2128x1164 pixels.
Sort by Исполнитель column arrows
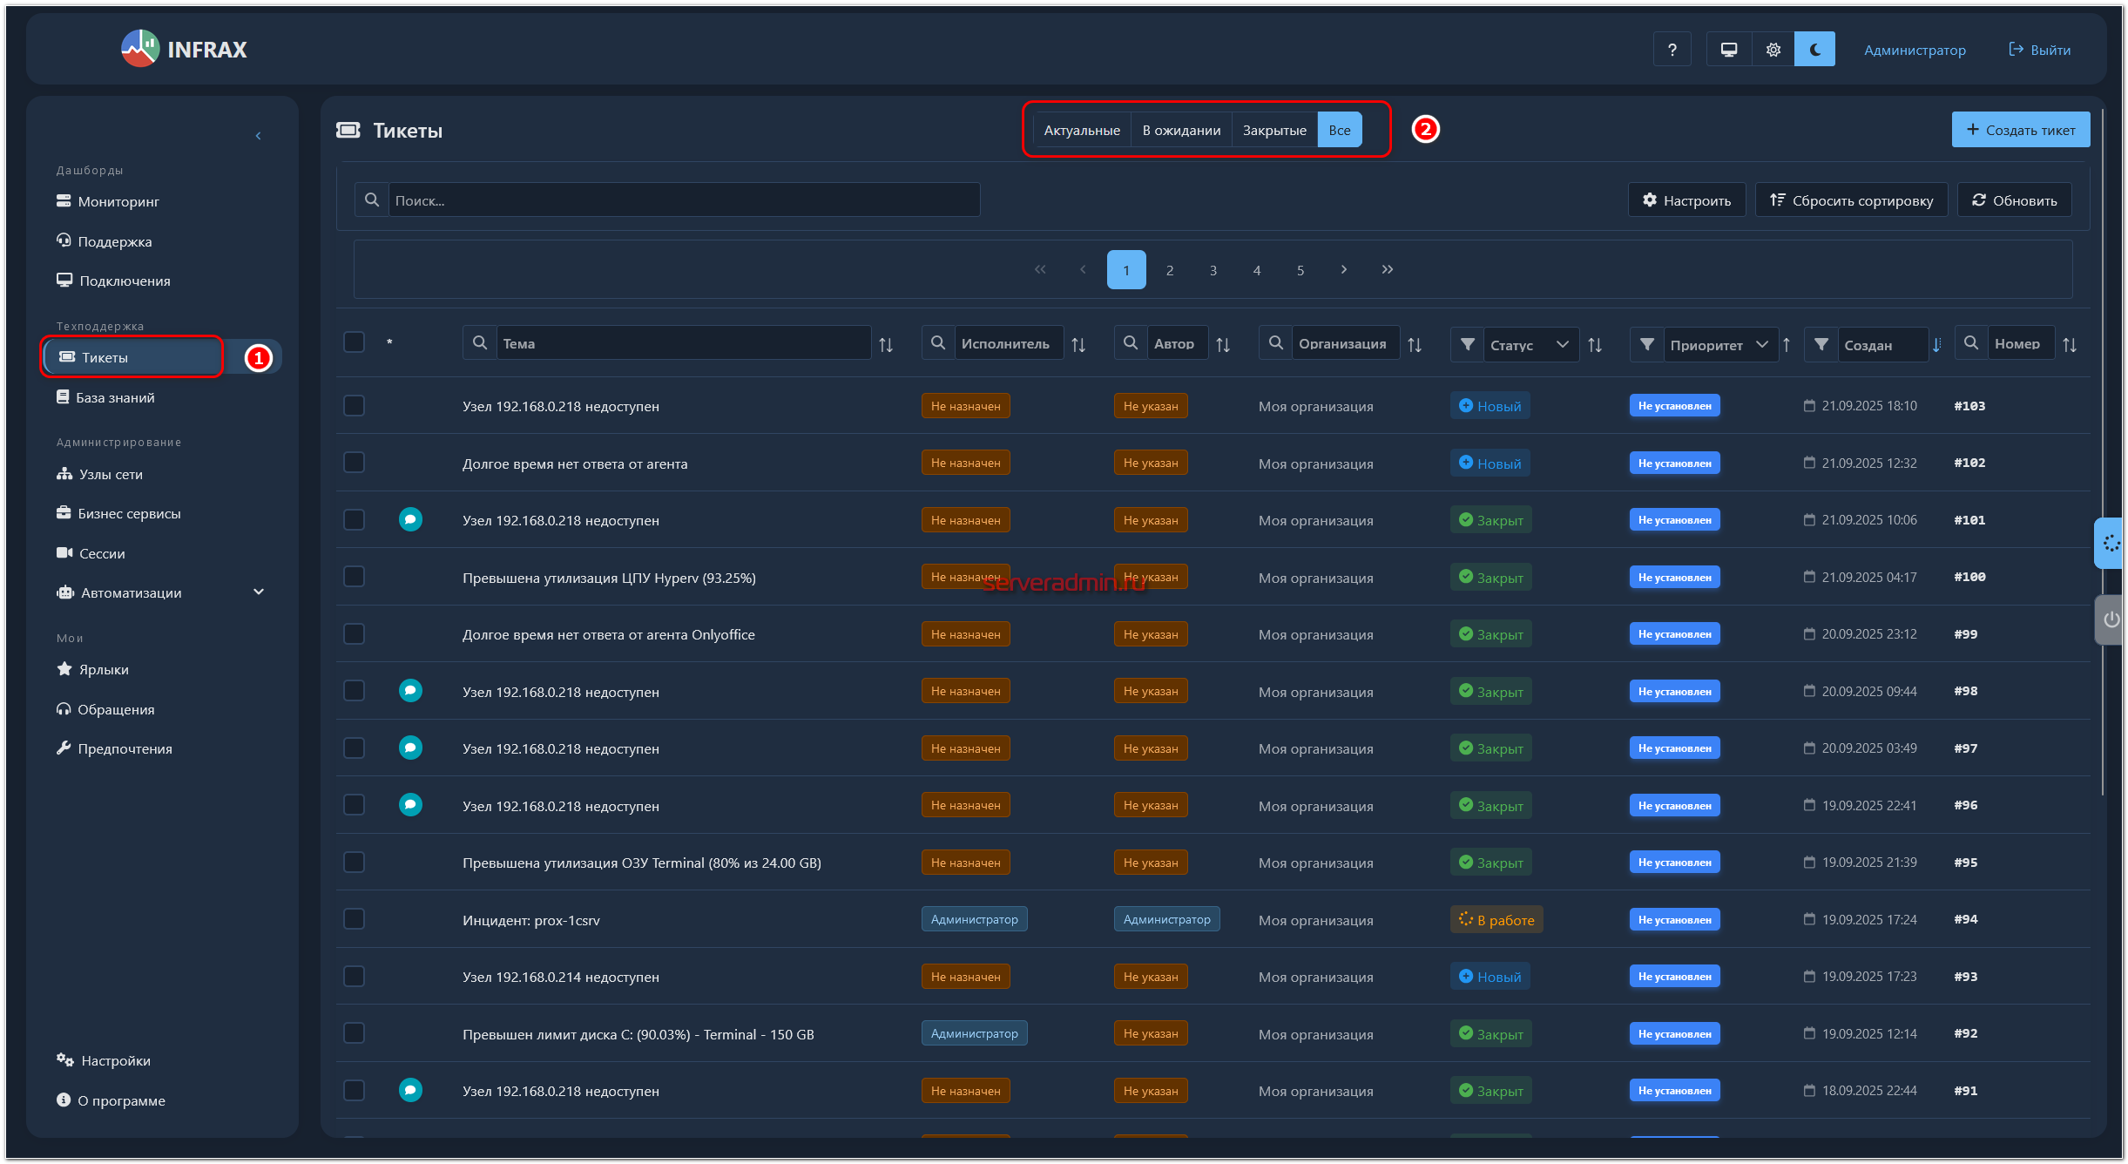(x=1078, y=345)
